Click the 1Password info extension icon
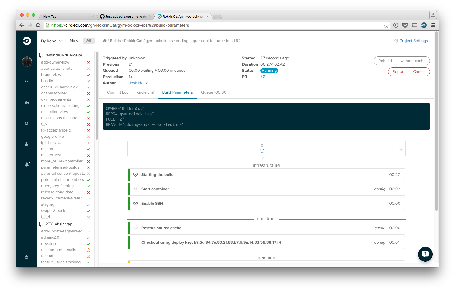 click(x=396, y=25)
